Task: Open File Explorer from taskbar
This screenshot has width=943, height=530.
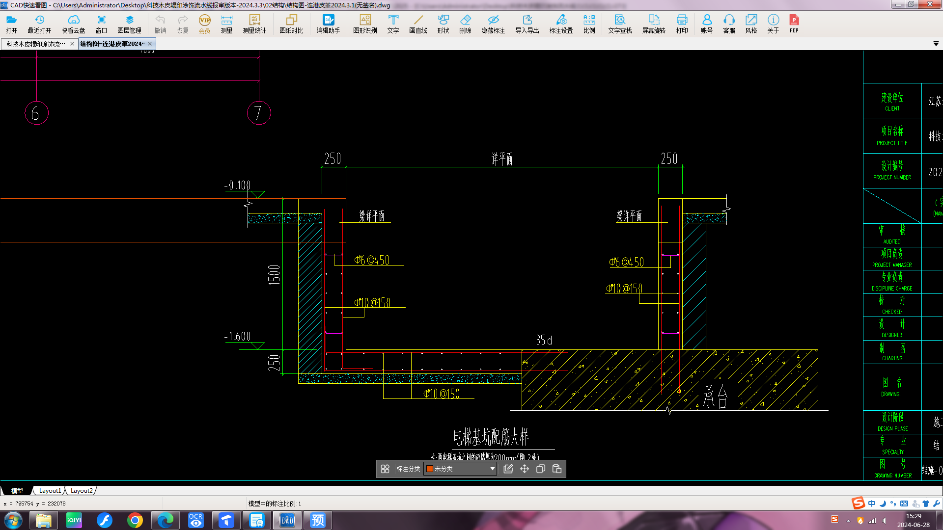Action: [44, 520]
